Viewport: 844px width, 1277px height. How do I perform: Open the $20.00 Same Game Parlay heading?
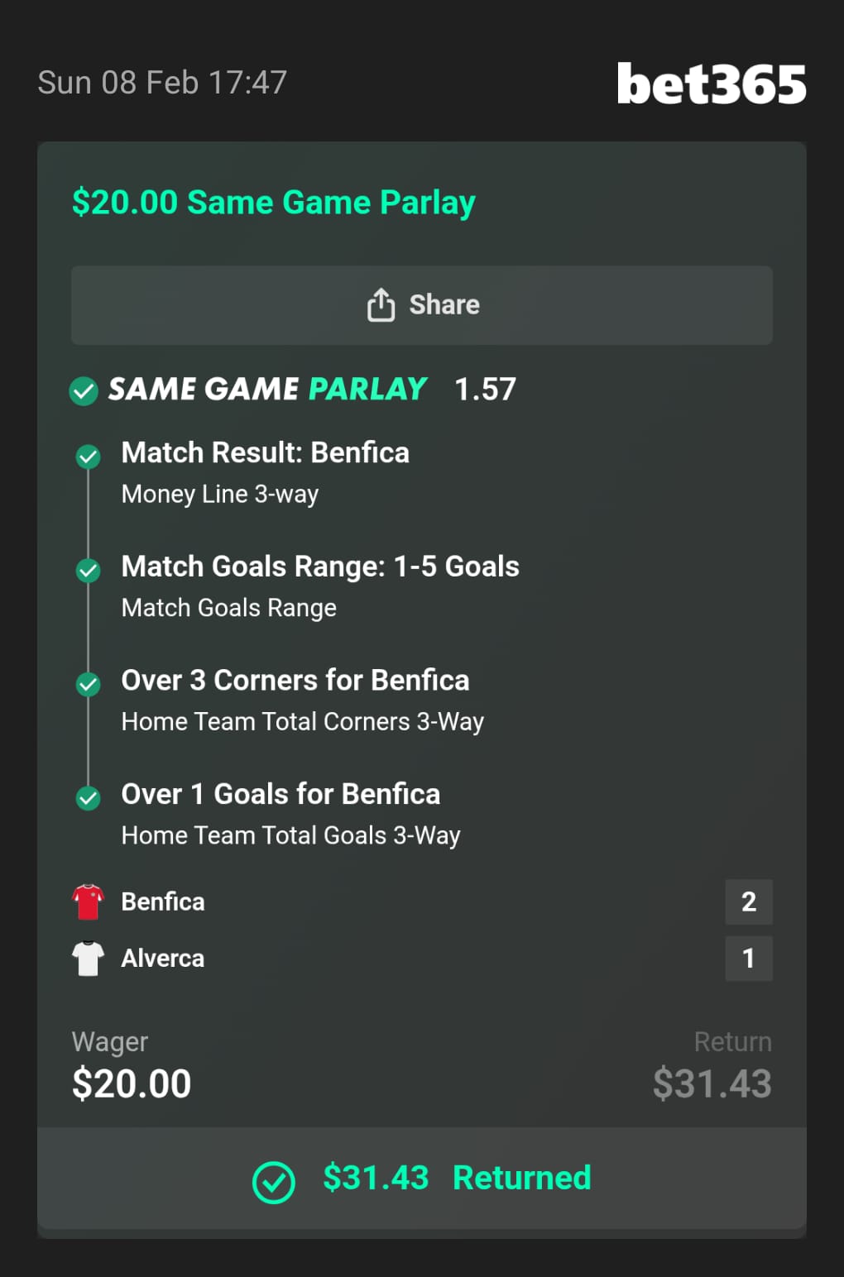(274, 203)
